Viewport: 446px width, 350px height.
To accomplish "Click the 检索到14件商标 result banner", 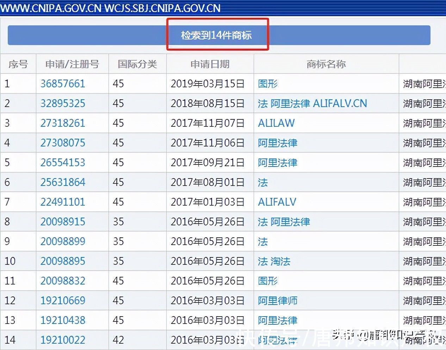I will coord(217,35).
